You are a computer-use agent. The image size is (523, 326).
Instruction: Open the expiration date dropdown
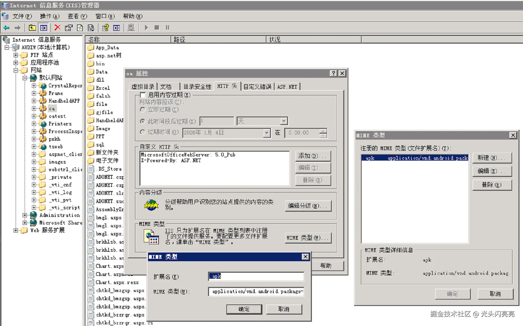[x=267, y=133]
